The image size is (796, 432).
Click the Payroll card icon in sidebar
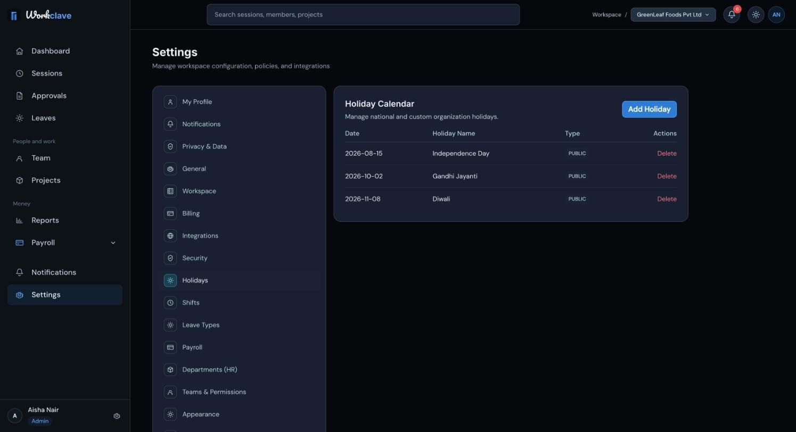pos(20,243)
